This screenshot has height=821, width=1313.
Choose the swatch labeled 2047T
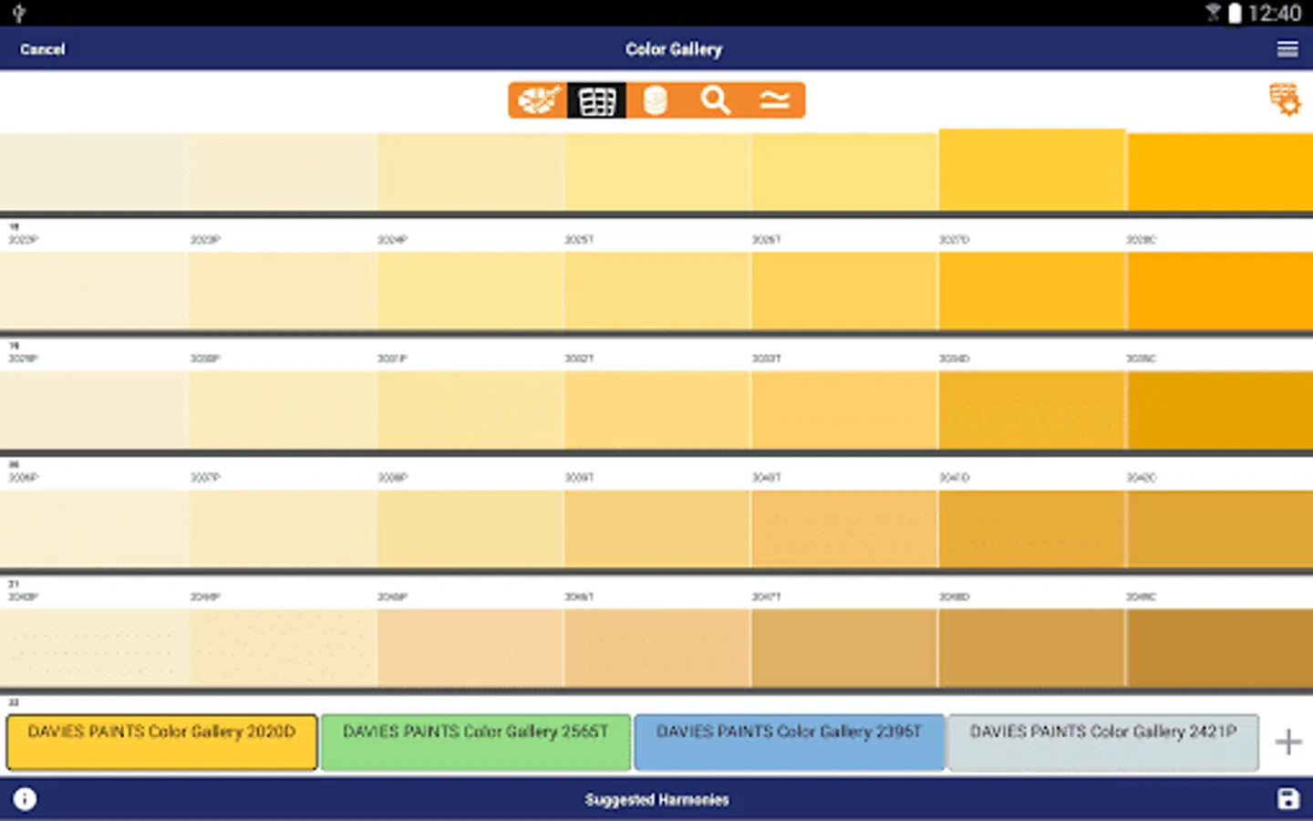tap(844, 648)
